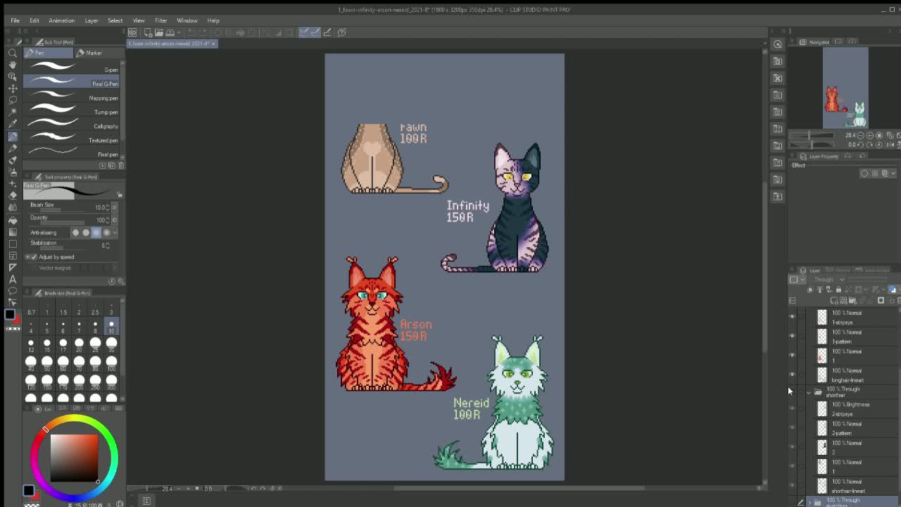Collapse the shorthair layer folder
Image resolution: width=901 pixels, height=507 pixels.
pos(809,392)
